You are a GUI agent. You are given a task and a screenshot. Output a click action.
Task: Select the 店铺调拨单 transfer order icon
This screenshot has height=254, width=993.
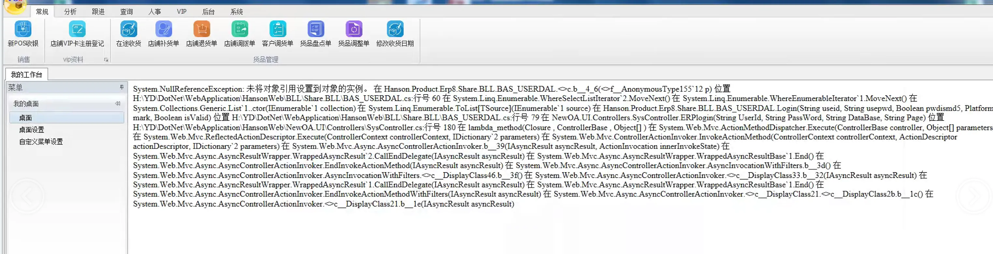click(x=239, y=29)
